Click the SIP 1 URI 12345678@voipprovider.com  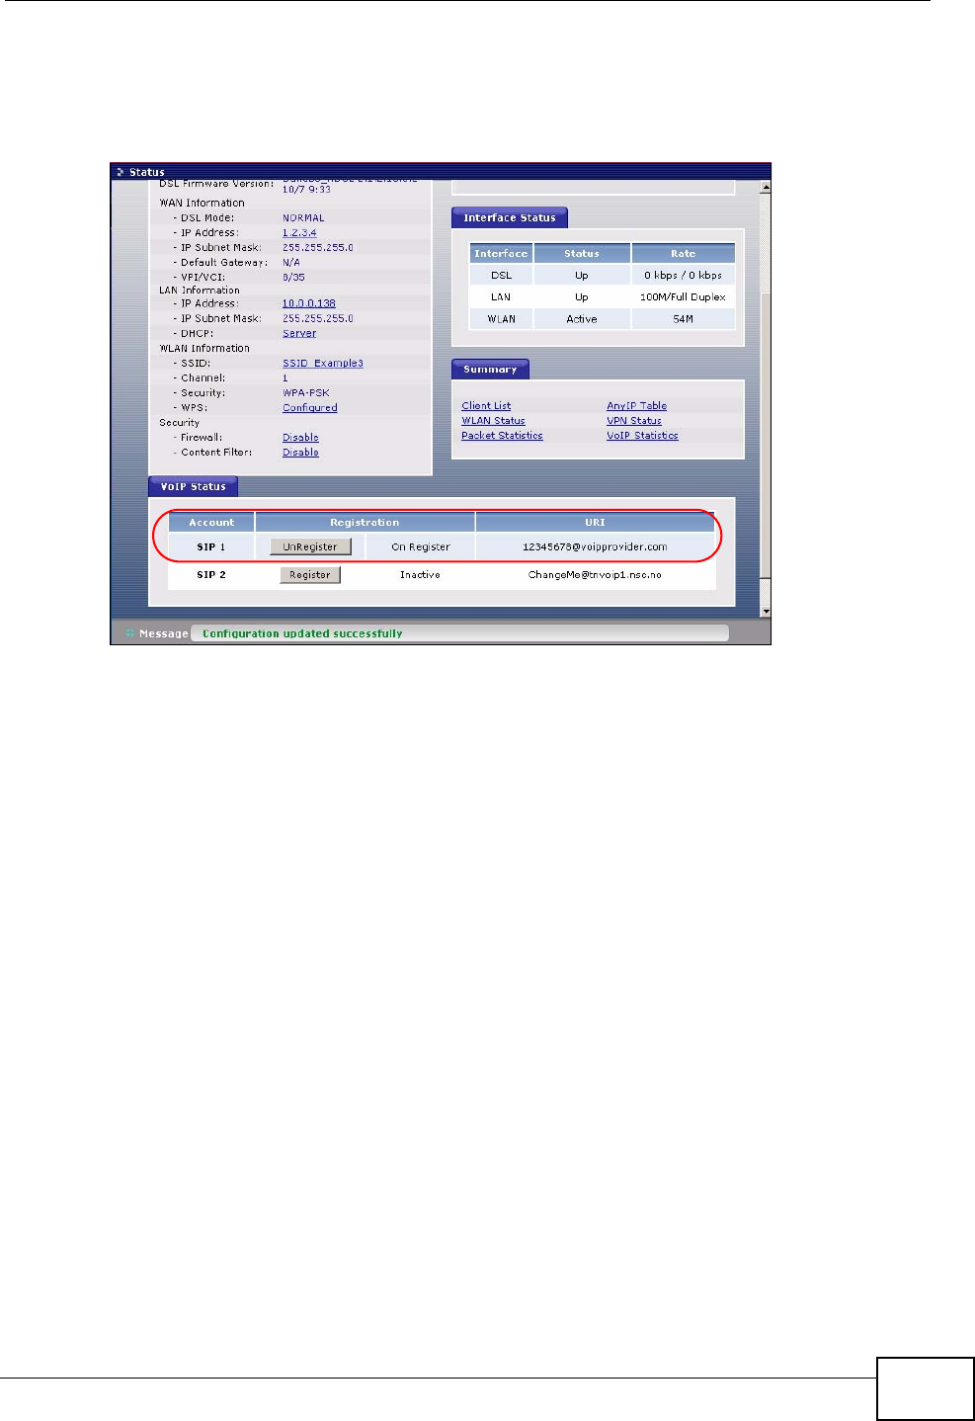pos(595,546)
